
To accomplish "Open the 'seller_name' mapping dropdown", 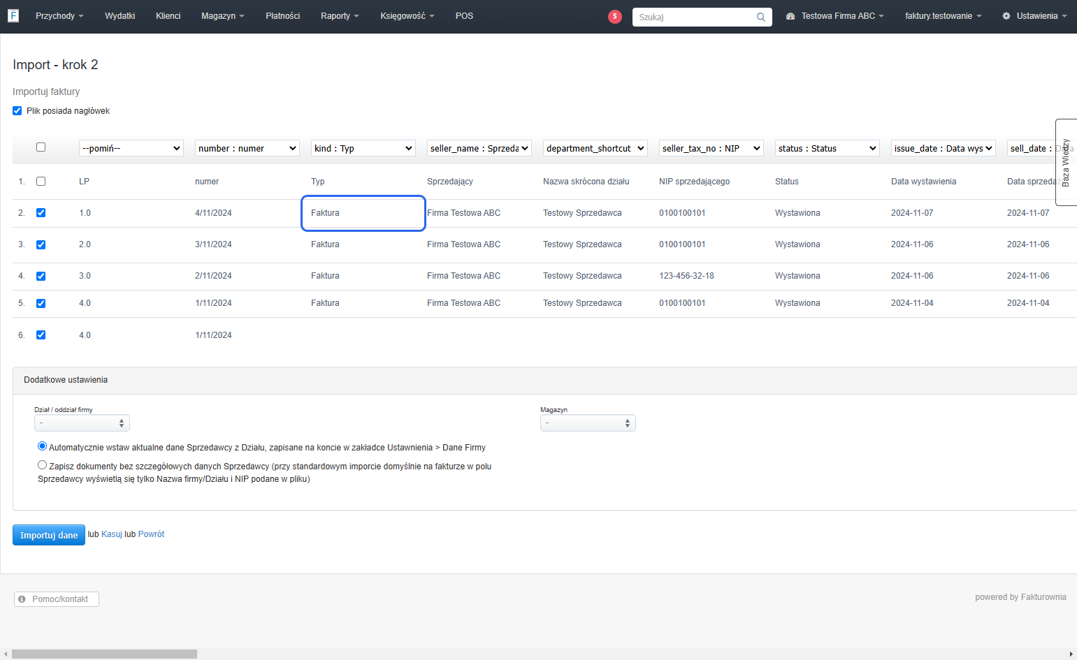I will pyautogui.click(x=479, y=148).
